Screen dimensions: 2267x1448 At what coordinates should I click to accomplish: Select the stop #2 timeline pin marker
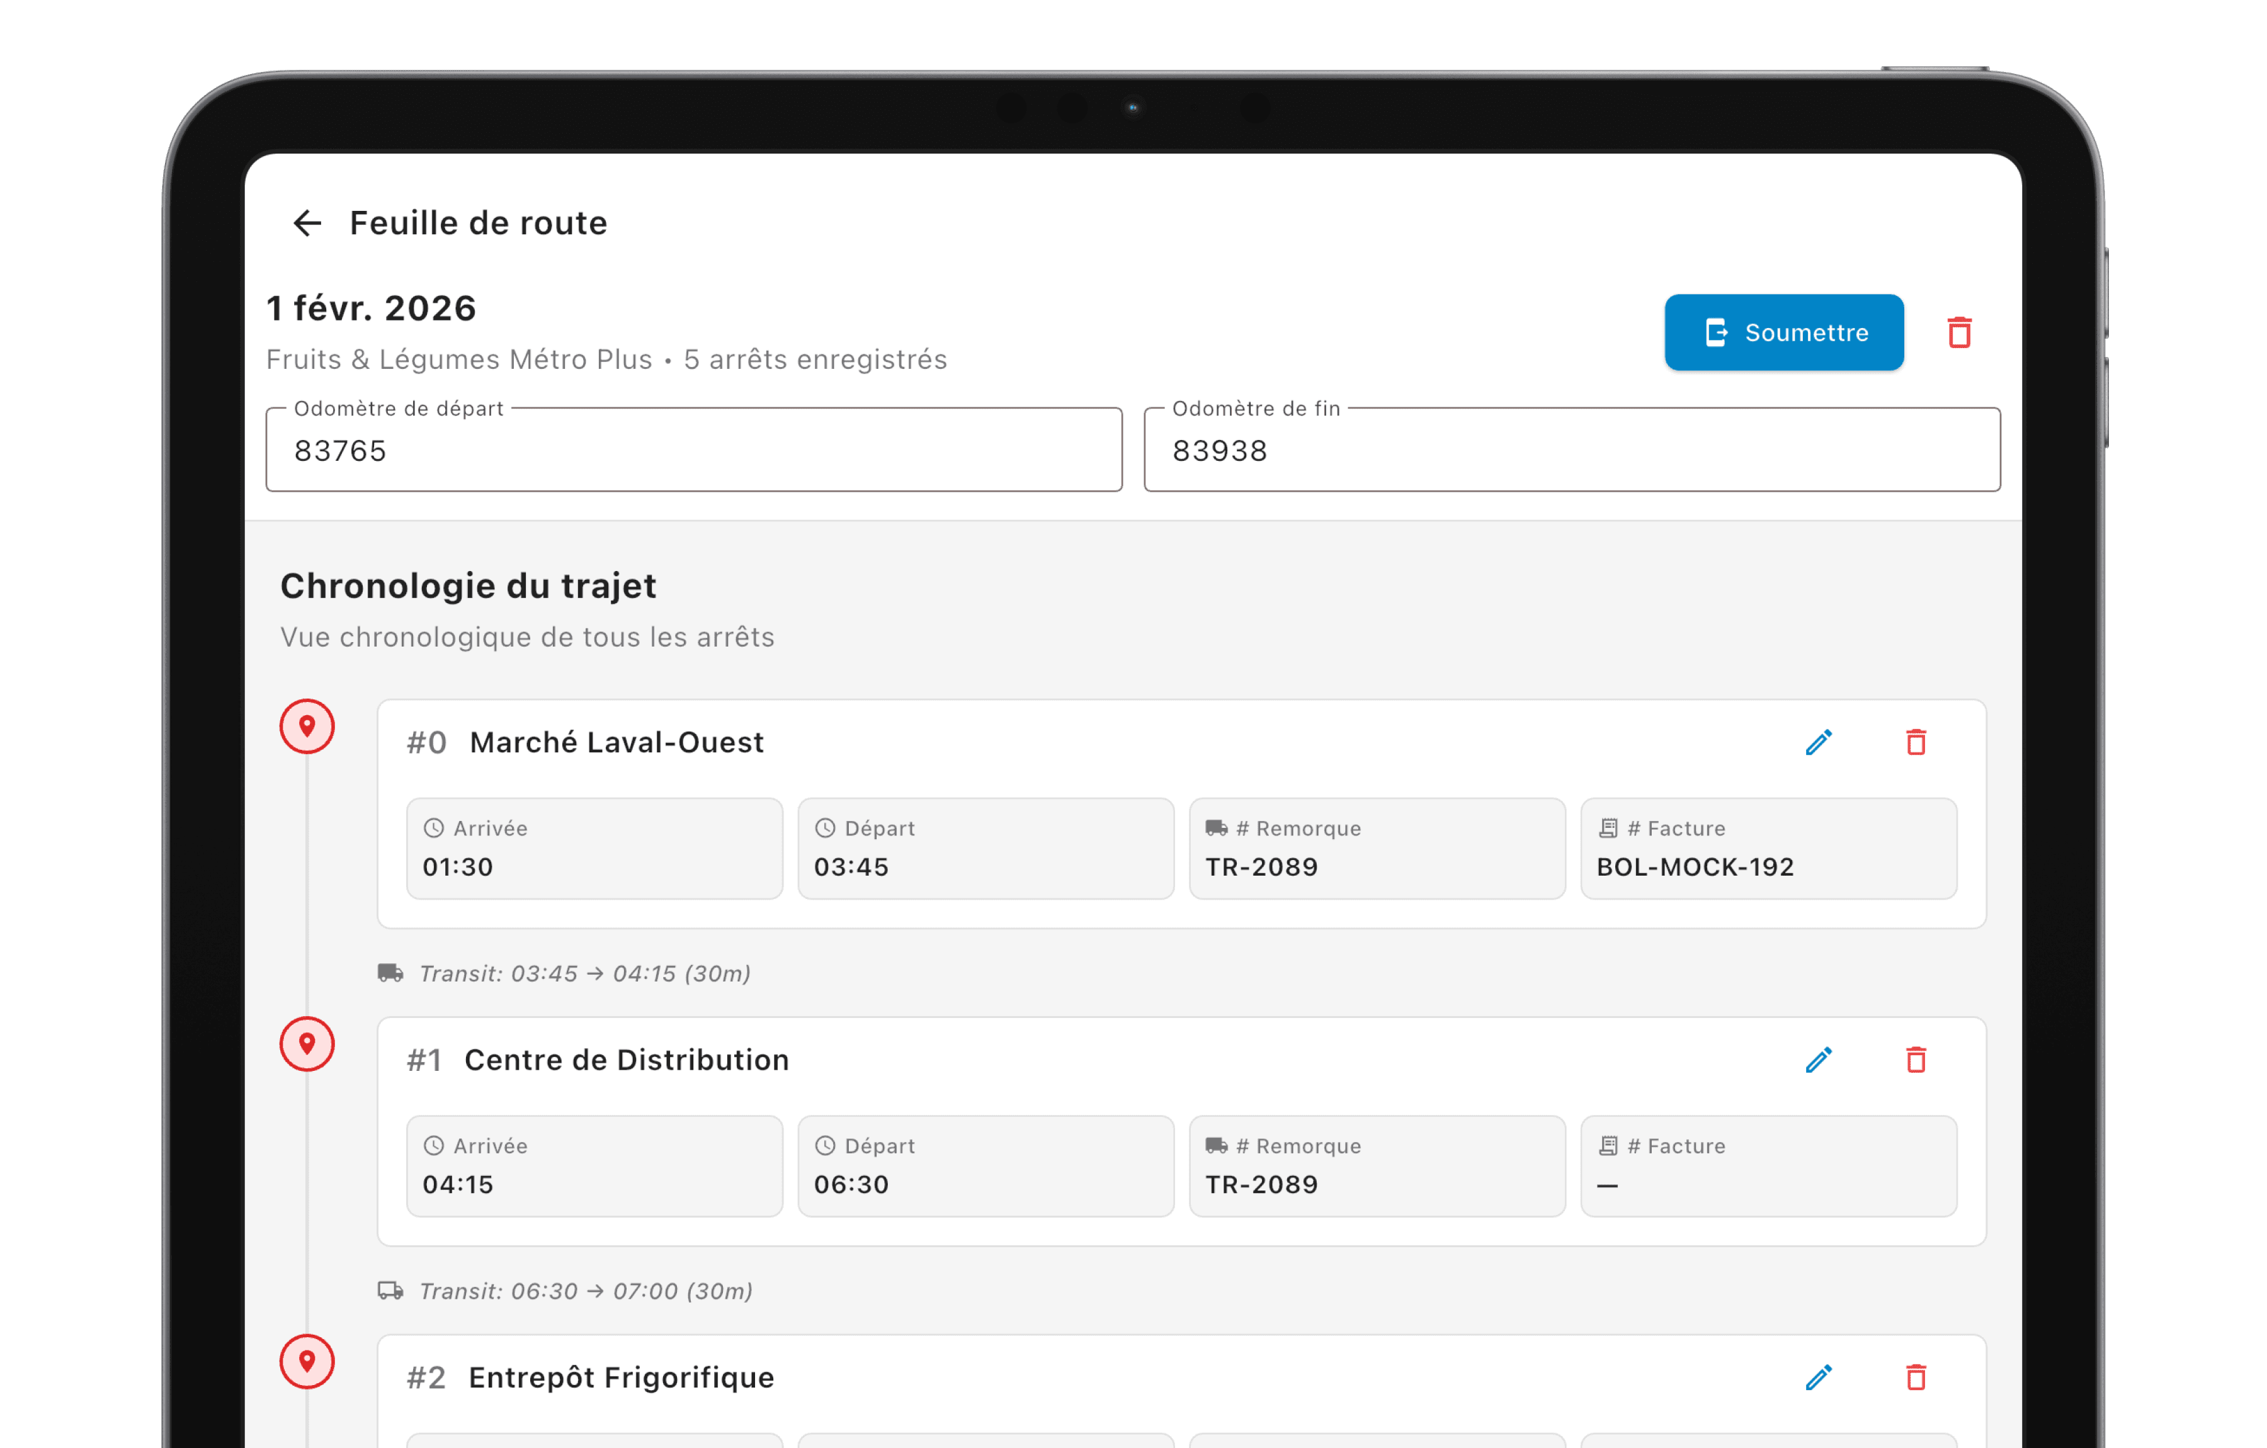tap(307, 1361)
